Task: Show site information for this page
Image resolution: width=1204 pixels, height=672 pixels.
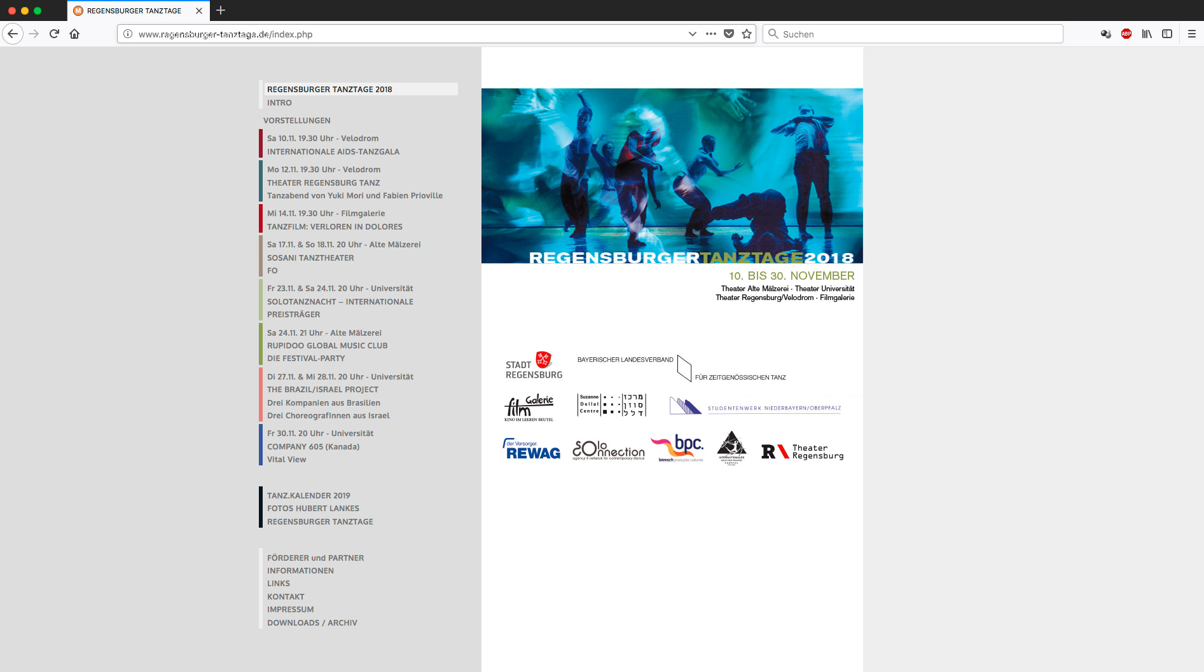Action: tap(128, 34)
